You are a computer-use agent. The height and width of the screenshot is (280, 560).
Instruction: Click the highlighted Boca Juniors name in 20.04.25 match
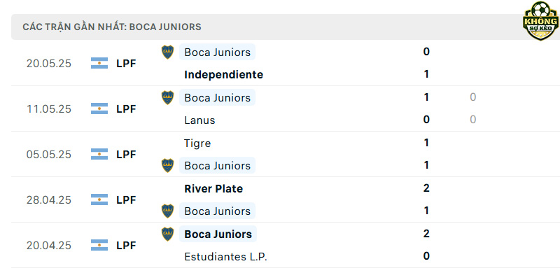(x=218, y=234)
